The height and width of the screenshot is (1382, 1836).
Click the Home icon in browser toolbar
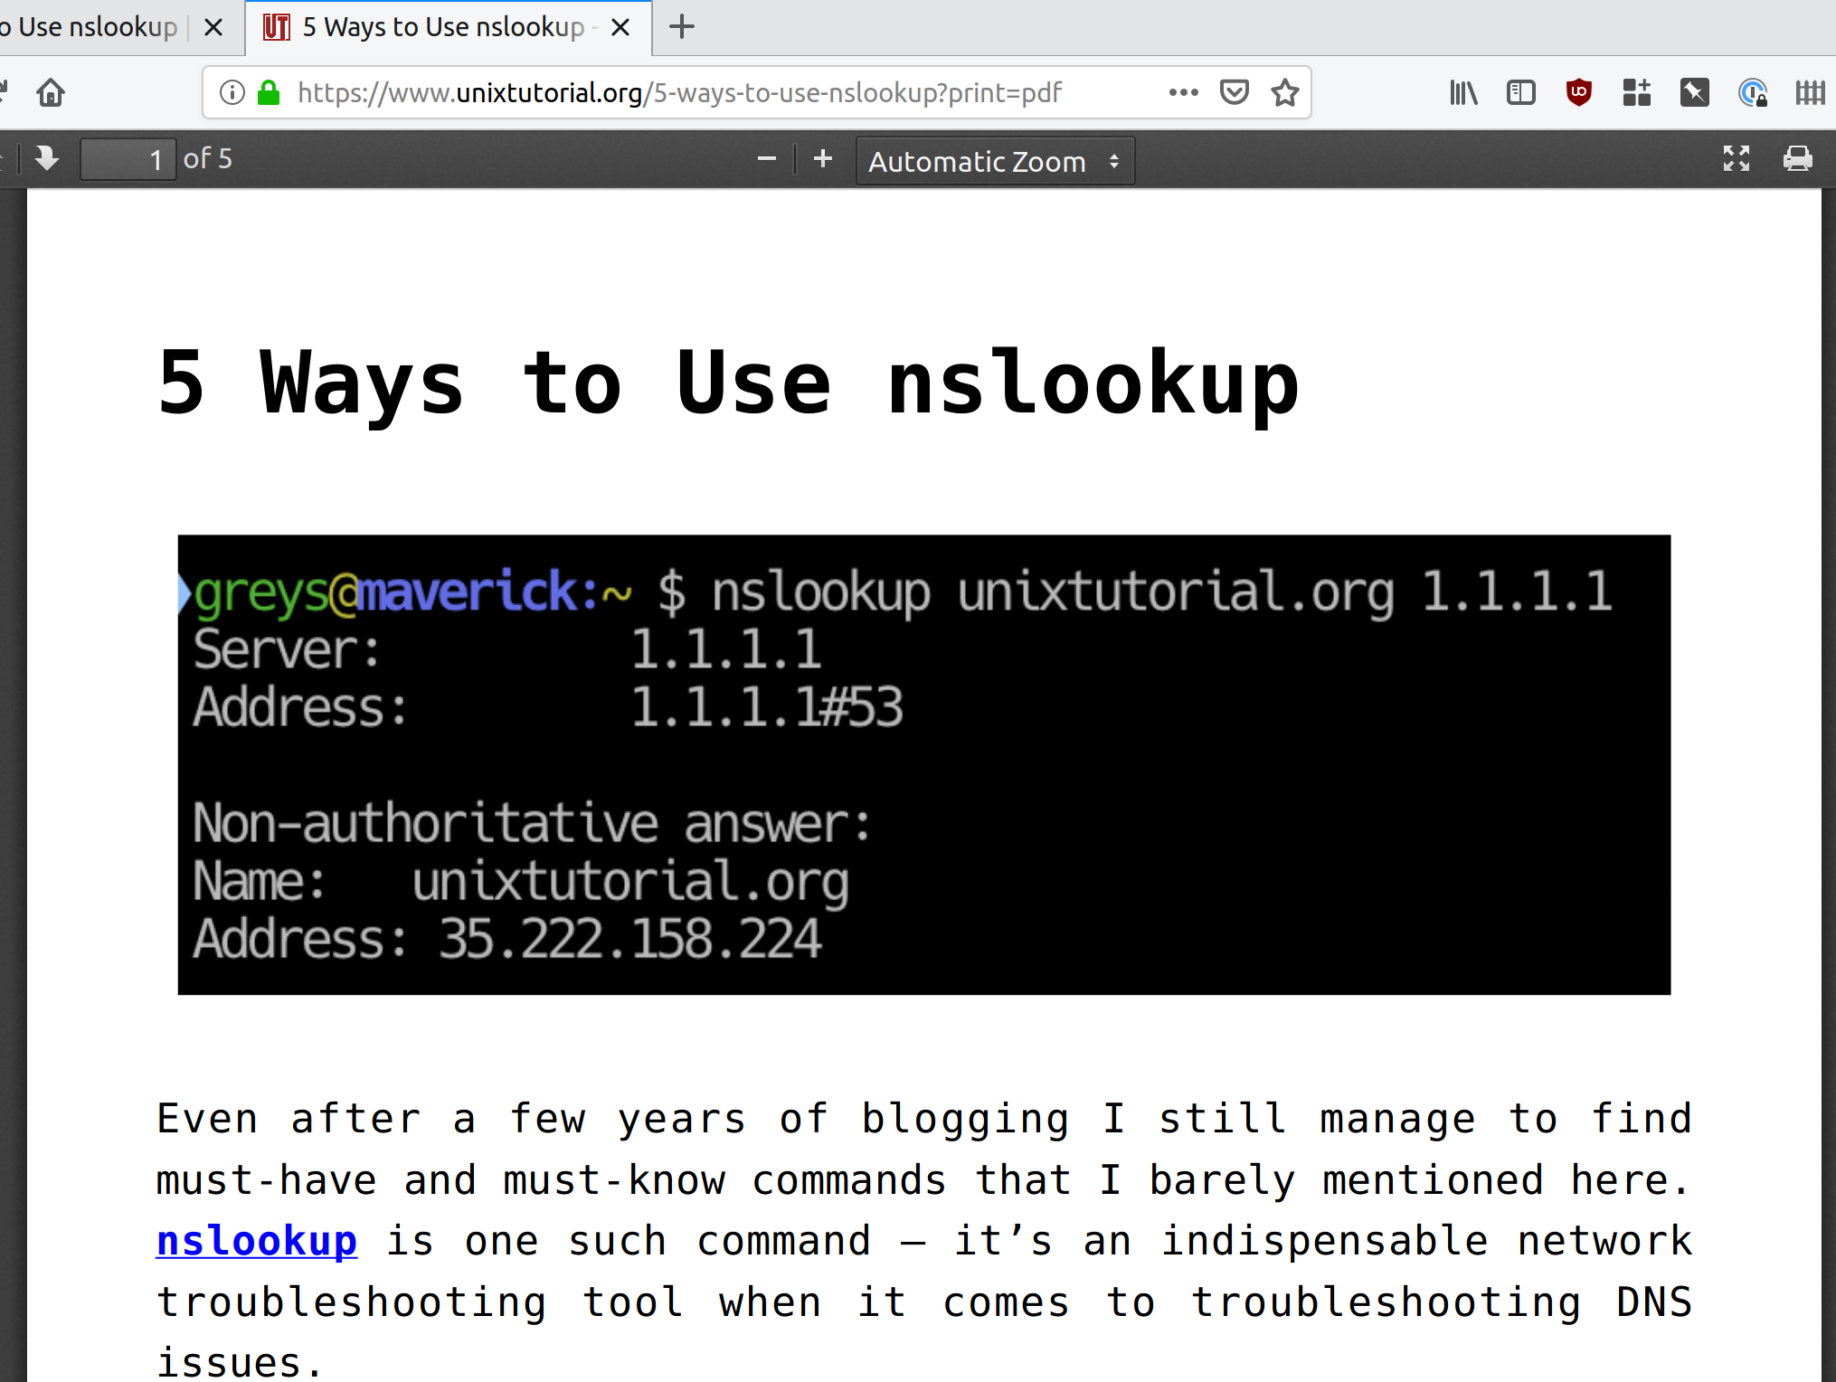point(51,92)
